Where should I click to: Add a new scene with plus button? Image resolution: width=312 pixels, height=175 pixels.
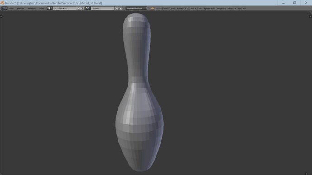[x=117, y=8]
